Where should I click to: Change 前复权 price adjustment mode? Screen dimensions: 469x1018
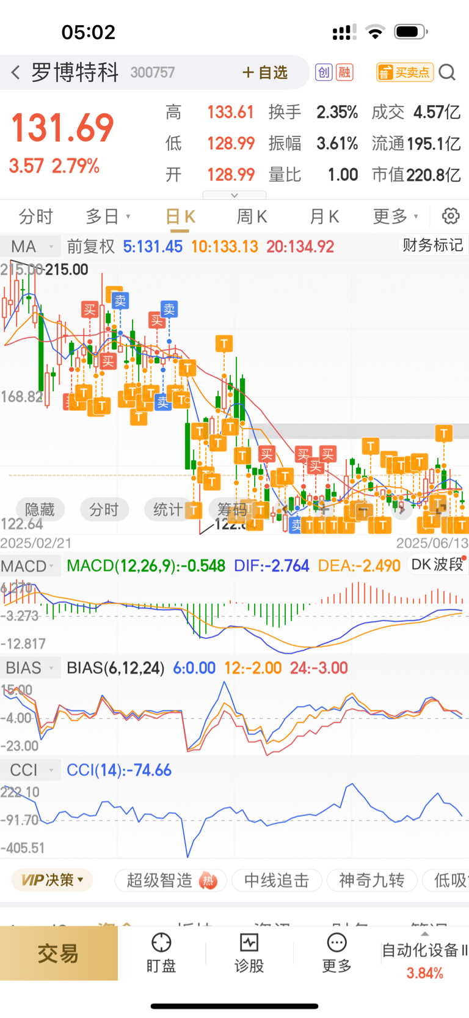tap(90, 246)
